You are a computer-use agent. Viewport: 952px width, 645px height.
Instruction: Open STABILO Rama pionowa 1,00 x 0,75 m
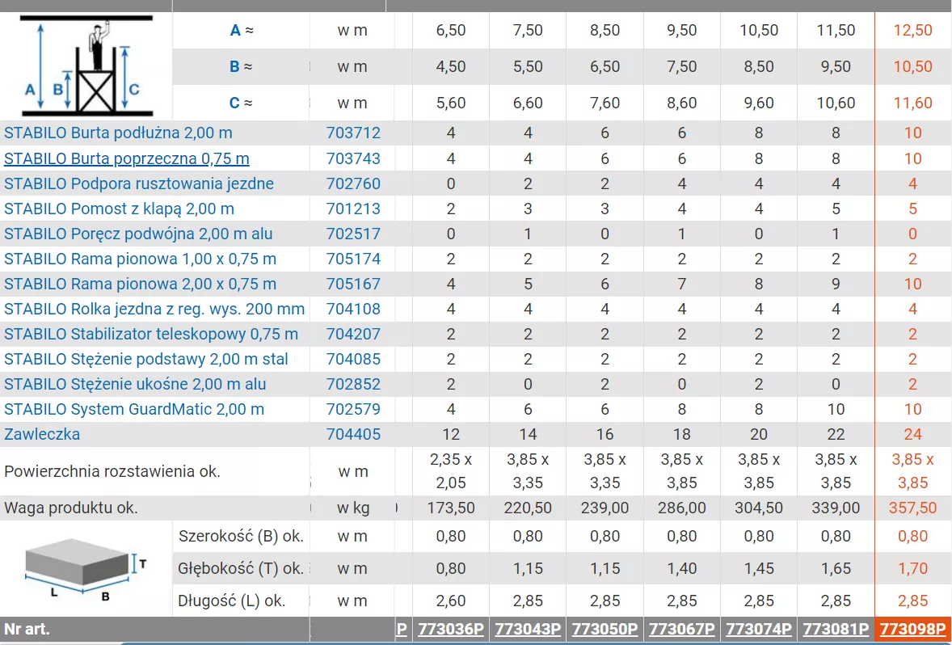click(x=141, y=259)
